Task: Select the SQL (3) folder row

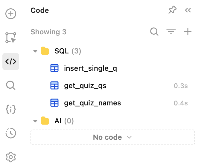Action: click(113, 51)
